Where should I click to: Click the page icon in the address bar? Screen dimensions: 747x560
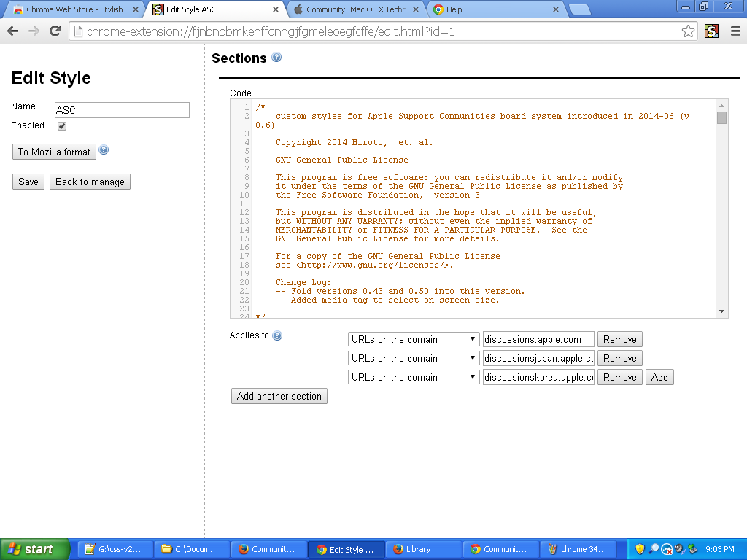tap(79, 31)
